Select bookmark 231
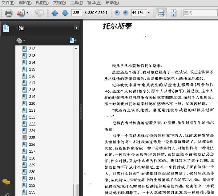This screenshot has width=218, height=196. coord(32,179)
